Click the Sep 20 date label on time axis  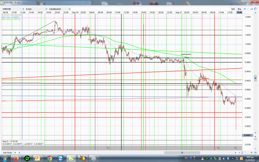coord(75,12)
